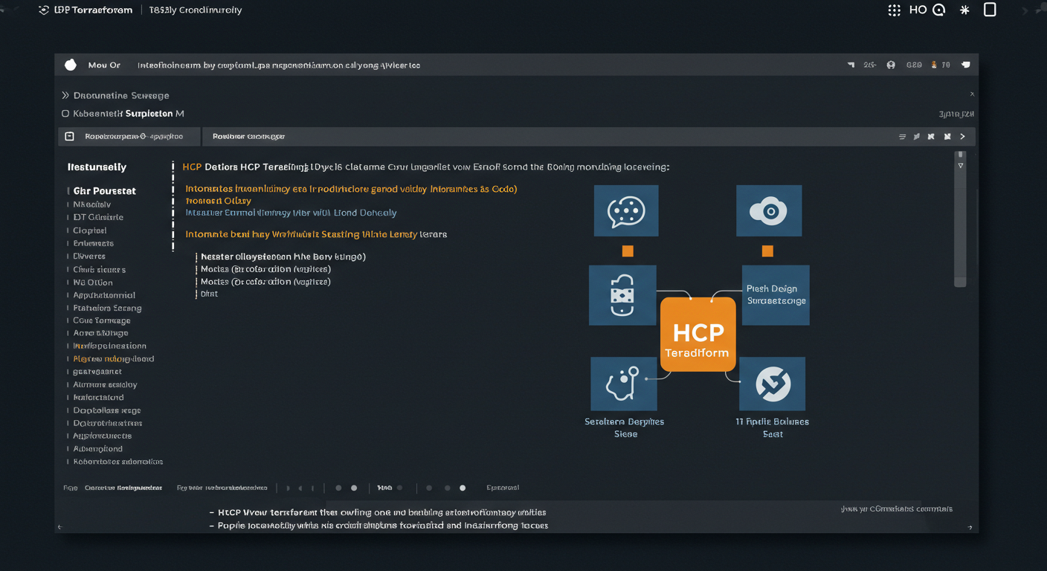
Task: Open the orange highlighted sidebar link
Action: tap(113, 359)
